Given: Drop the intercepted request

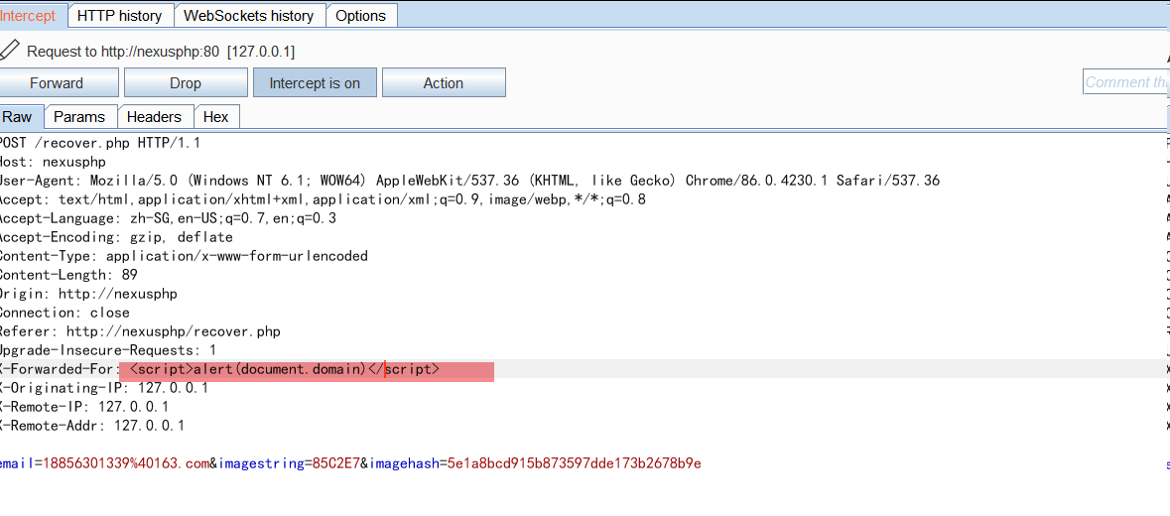Looking at the screenshot, I should [185, 82].
